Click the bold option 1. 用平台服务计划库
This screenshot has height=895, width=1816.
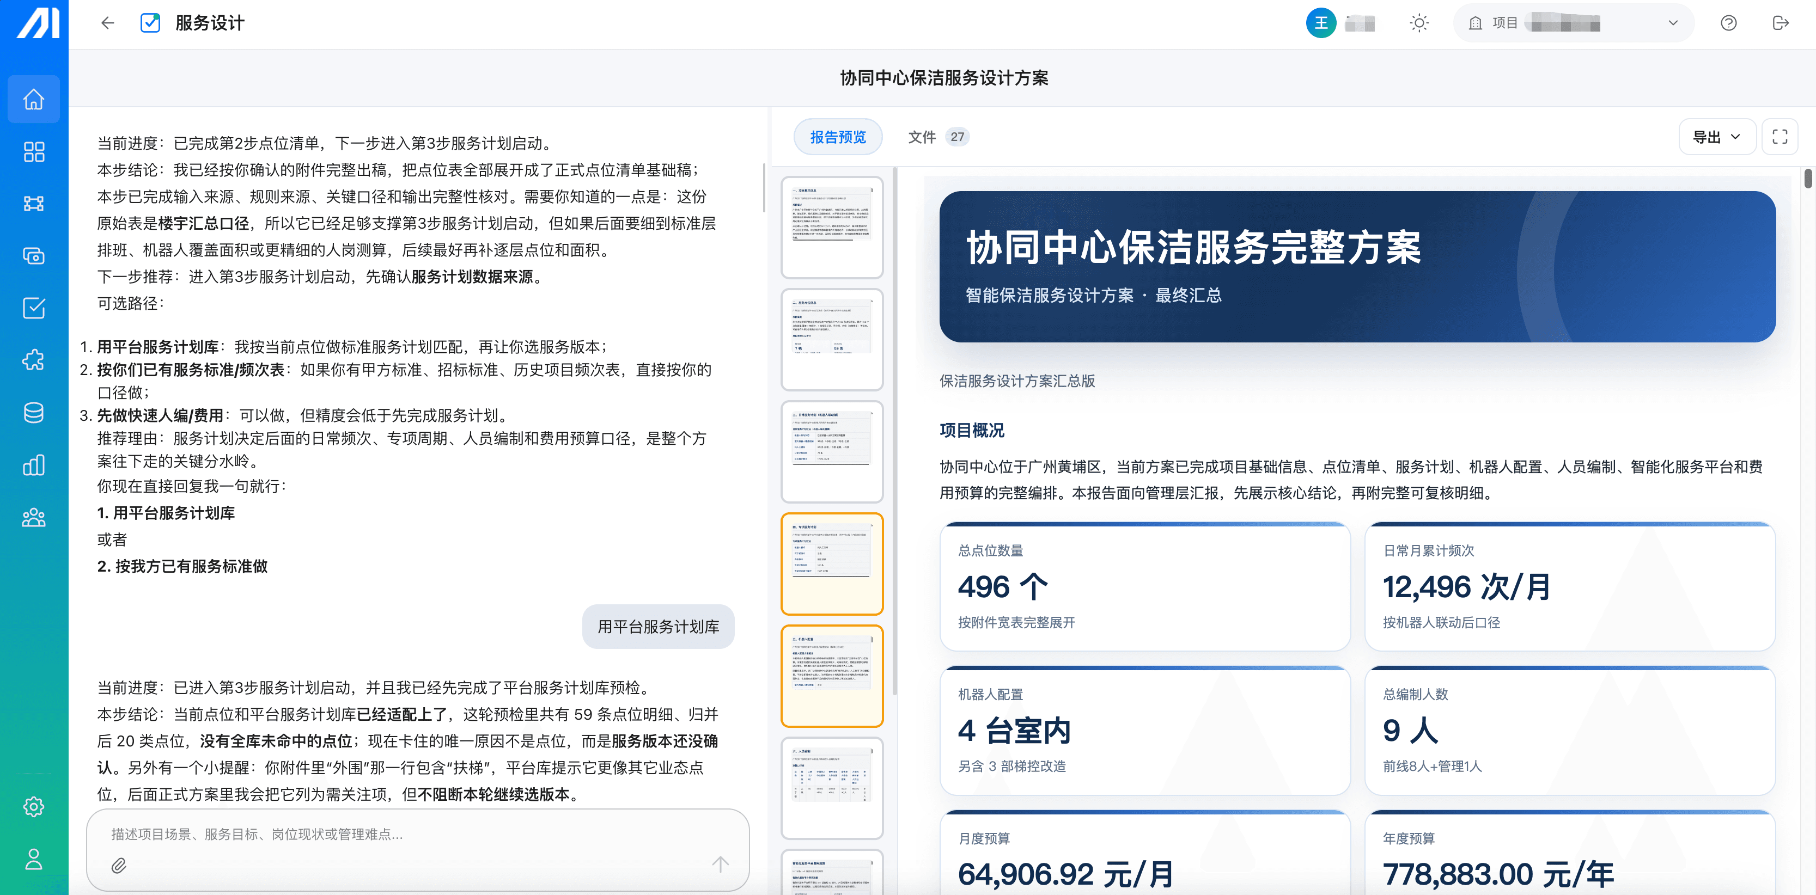click(x=166, y=513)
